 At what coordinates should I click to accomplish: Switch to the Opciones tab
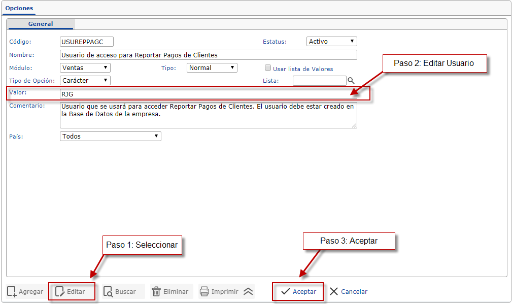(19, 8)
